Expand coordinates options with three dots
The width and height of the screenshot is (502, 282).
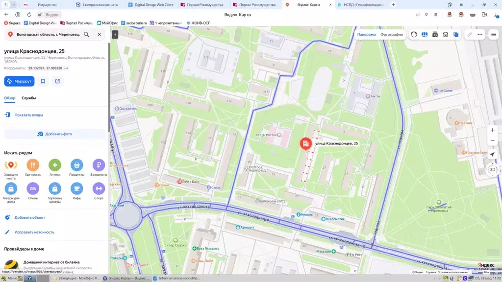[x=66, y=68]
